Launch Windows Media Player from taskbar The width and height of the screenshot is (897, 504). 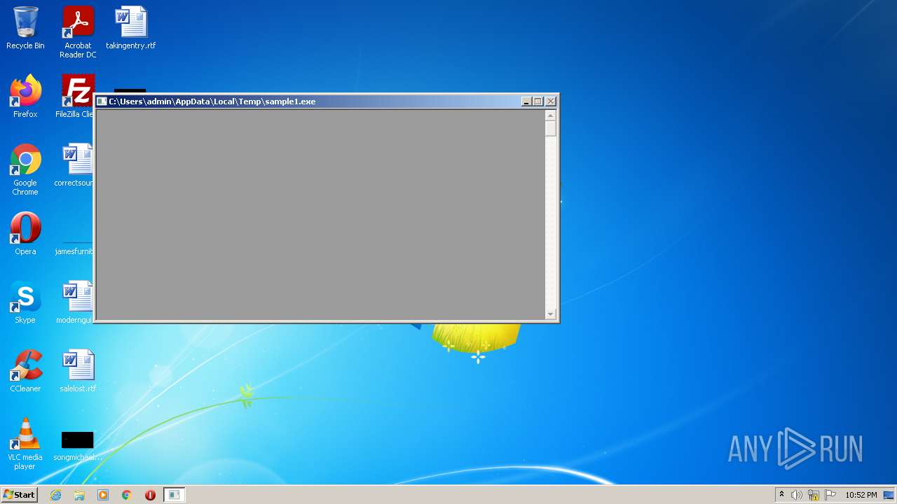pos(103,495)
